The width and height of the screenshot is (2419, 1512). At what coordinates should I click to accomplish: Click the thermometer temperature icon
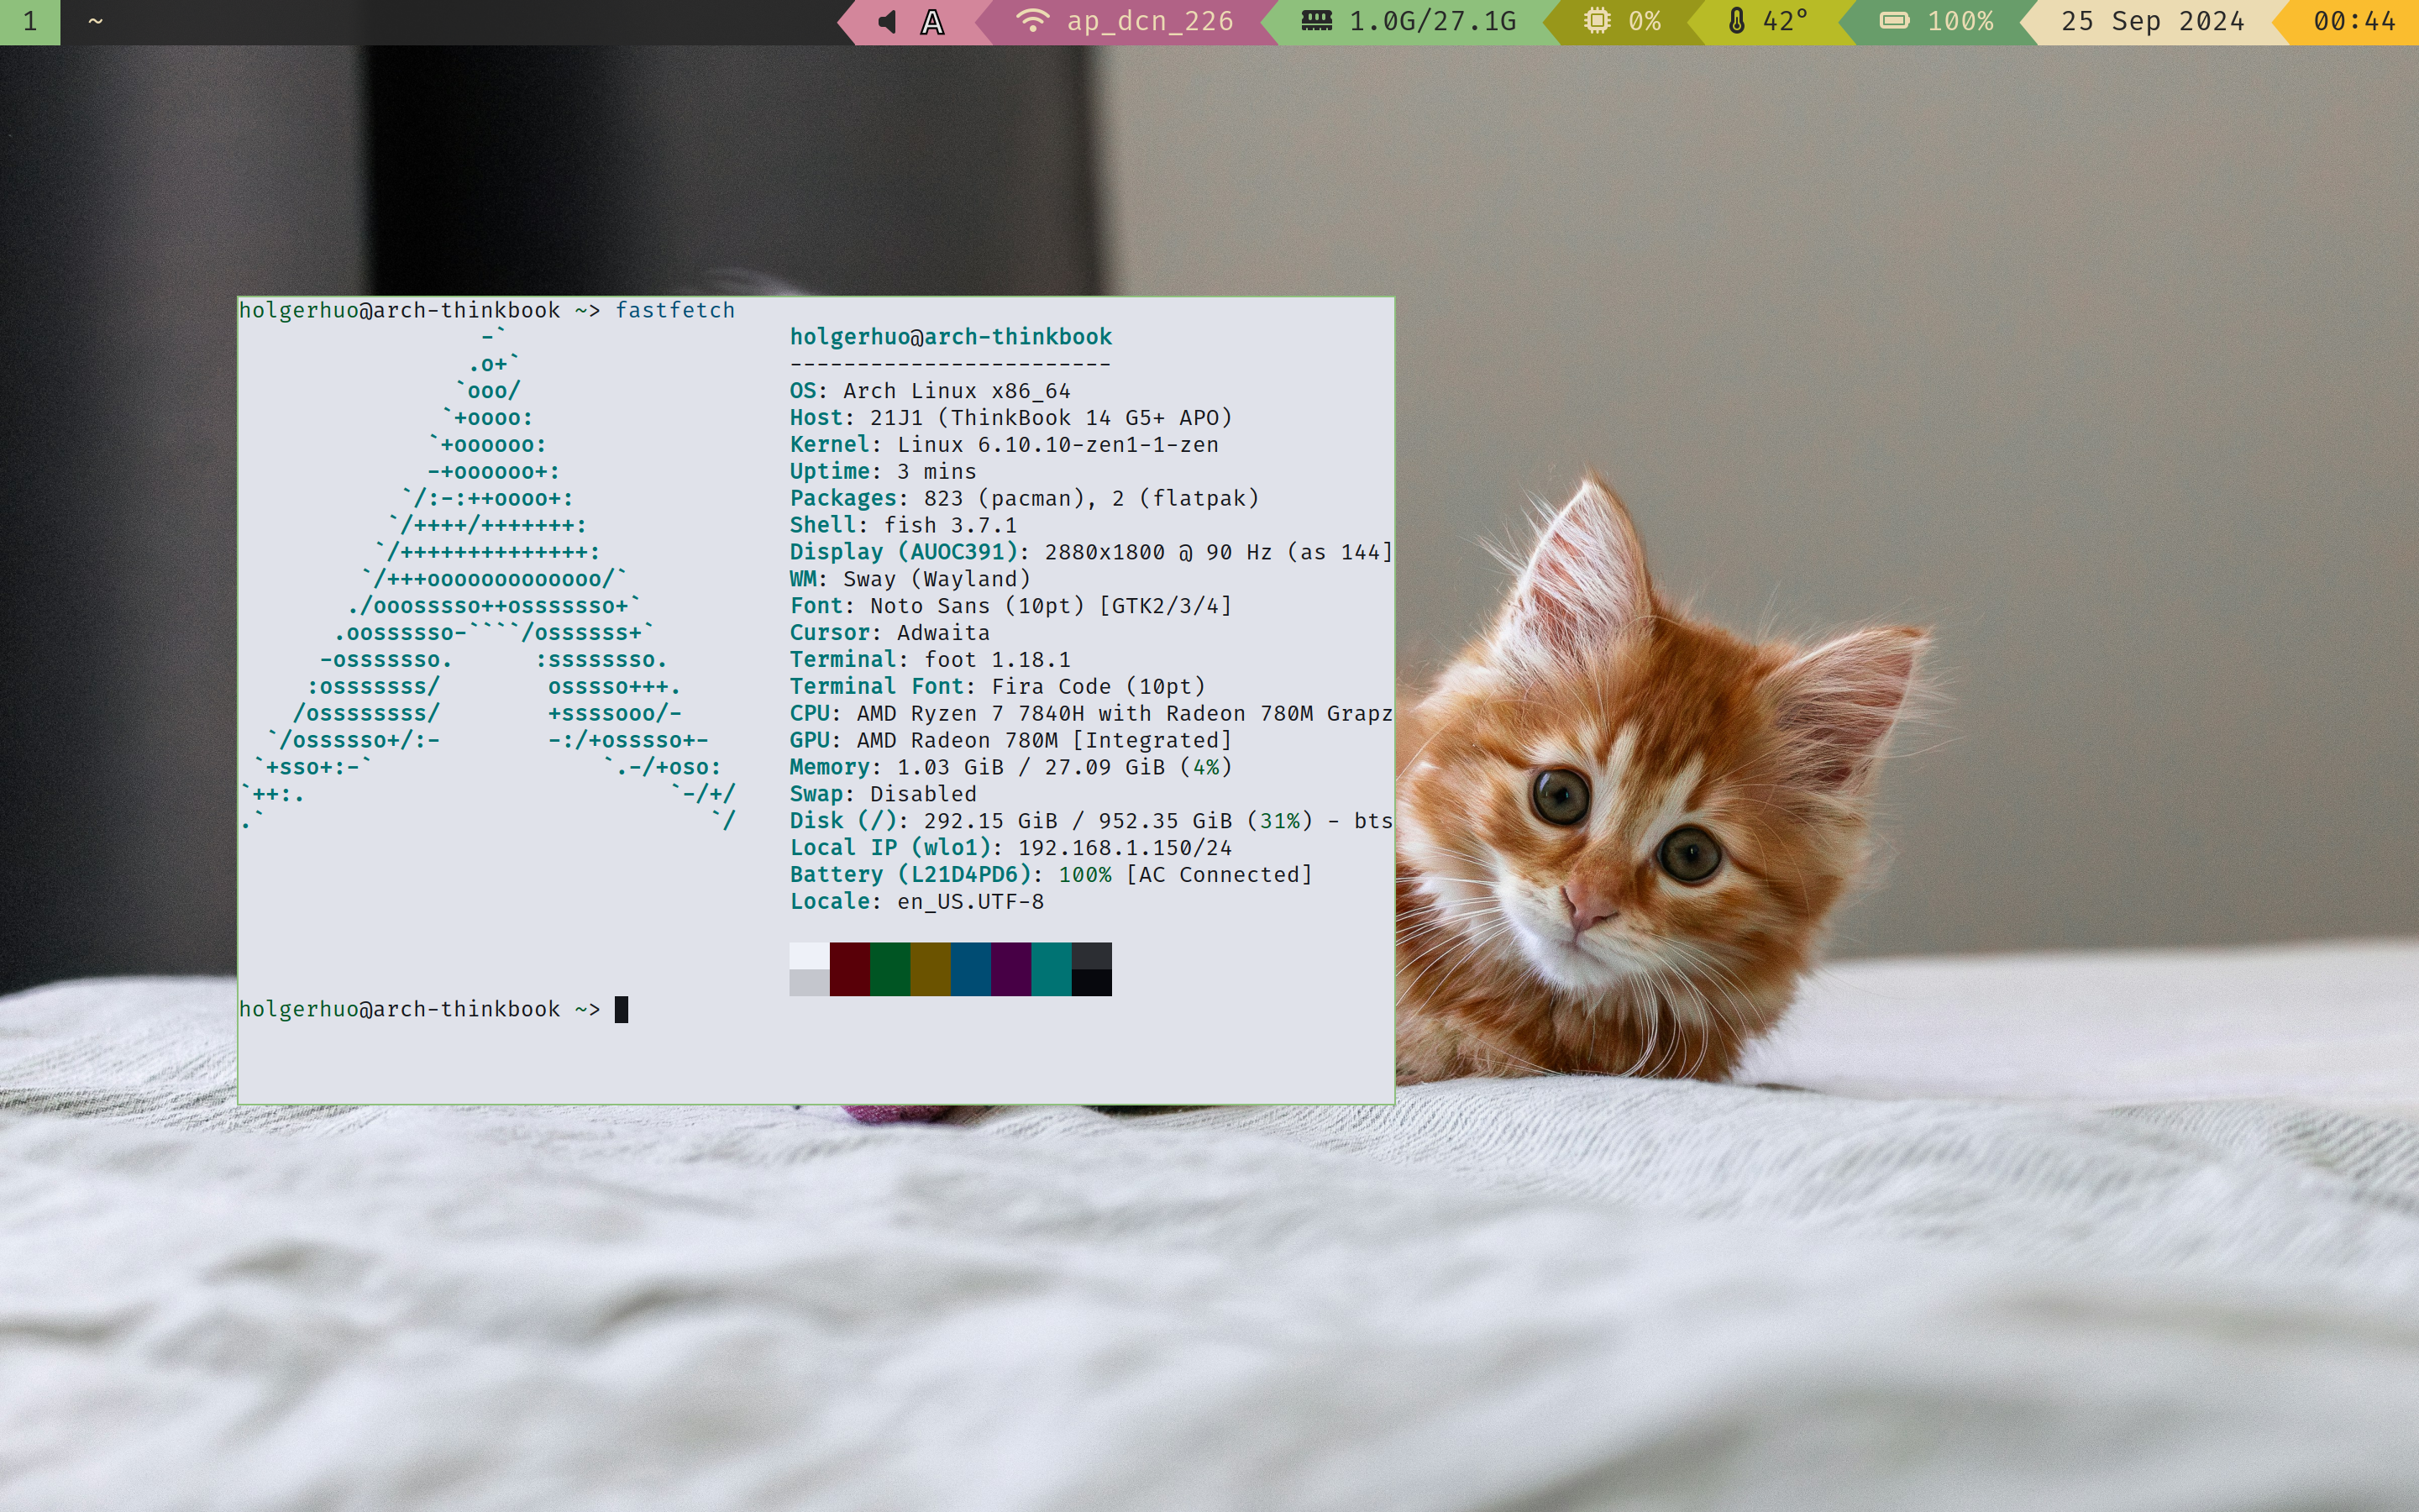(1736, 21)
